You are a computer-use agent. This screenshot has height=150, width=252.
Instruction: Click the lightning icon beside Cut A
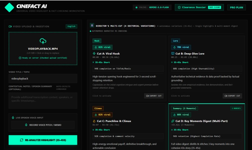pos(94,53)
